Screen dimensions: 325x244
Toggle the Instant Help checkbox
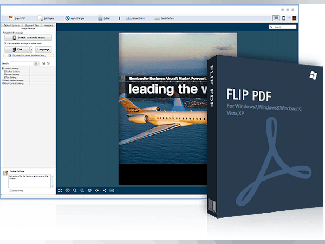tap(11, 191)
